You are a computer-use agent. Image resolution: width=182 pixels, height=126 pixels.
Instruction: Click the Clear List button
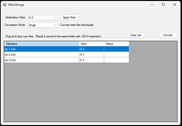coord(136,35)
